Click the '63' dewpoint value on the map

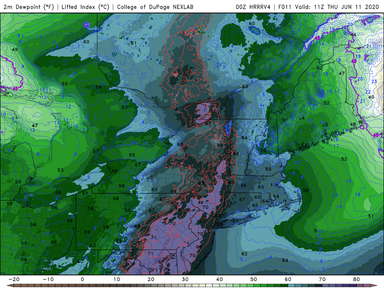245,86
